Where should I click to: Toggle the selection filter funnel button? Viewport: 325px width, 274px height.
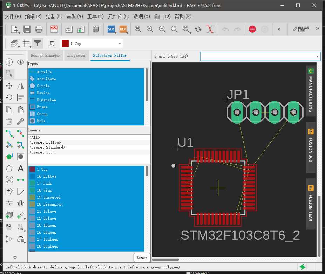(x=38, y=43)
